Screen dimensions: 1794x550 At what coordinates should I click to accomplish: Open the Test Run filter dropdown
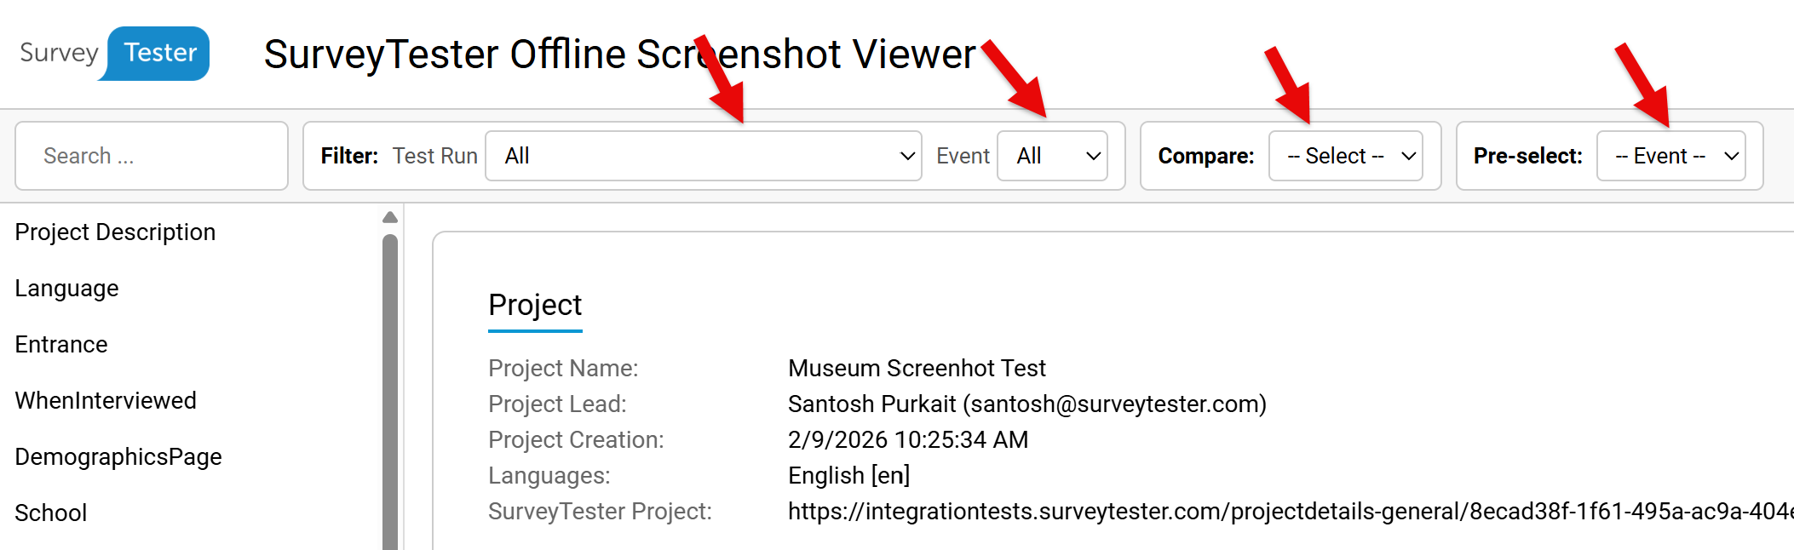(x=703, y=156)
